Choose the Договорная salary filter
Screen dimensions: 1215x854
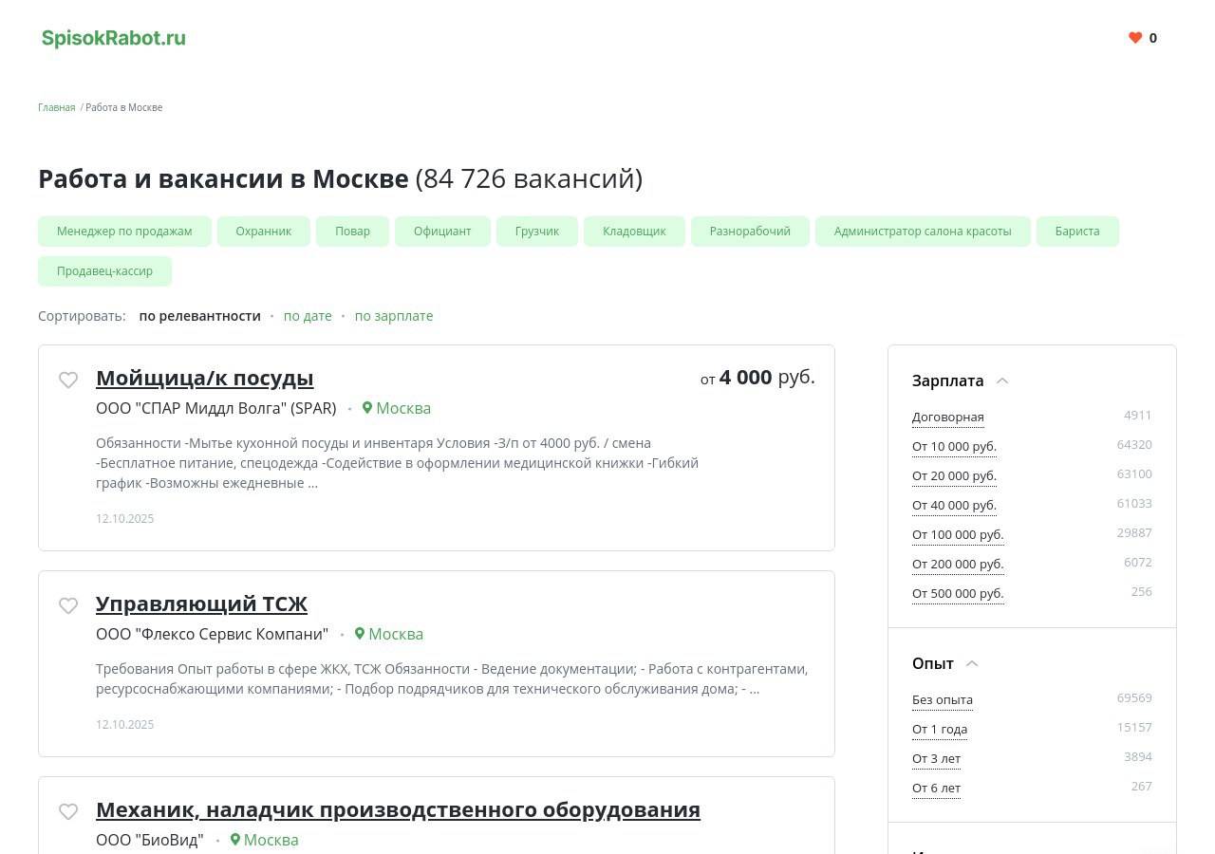pos(947,417)
